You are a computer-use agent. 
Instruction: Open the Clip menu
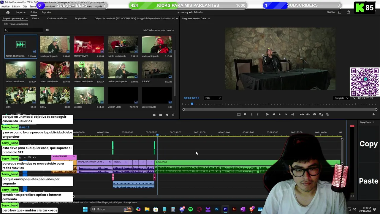pyautogui.click(x=25, y=6)
